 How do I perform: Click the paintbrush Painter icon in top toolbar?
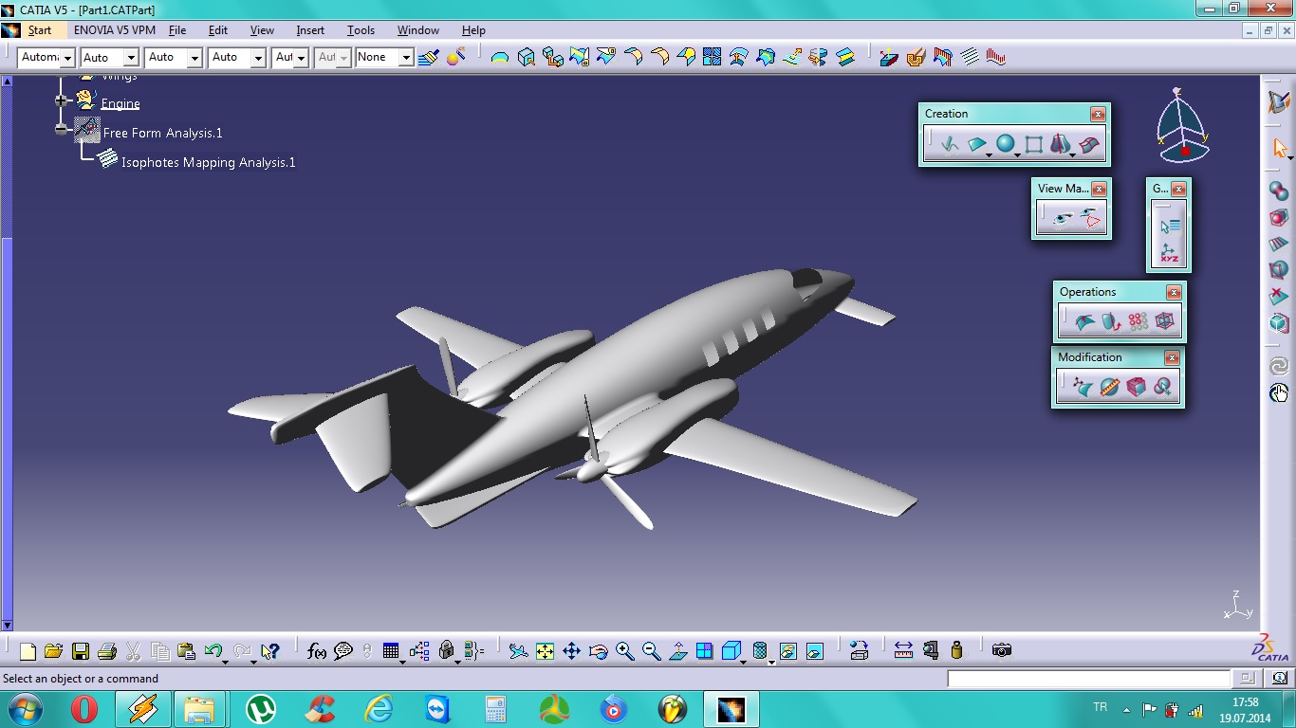click(x=427, y=57)
